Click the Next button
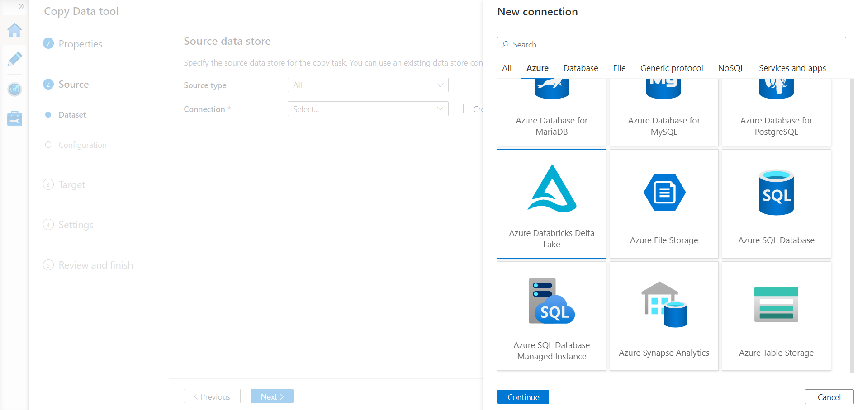The height and width of the screenshot is (410, 867). [272, 396]
